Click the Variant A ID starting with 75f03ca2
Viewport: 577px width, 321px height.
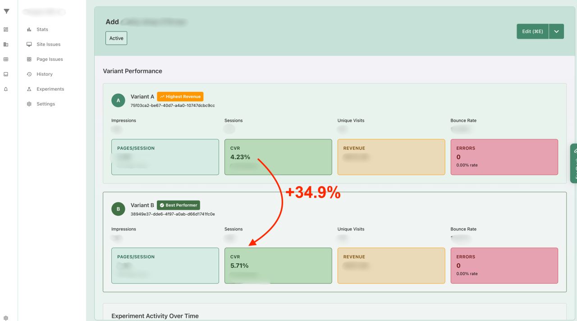tap(173, 105)
